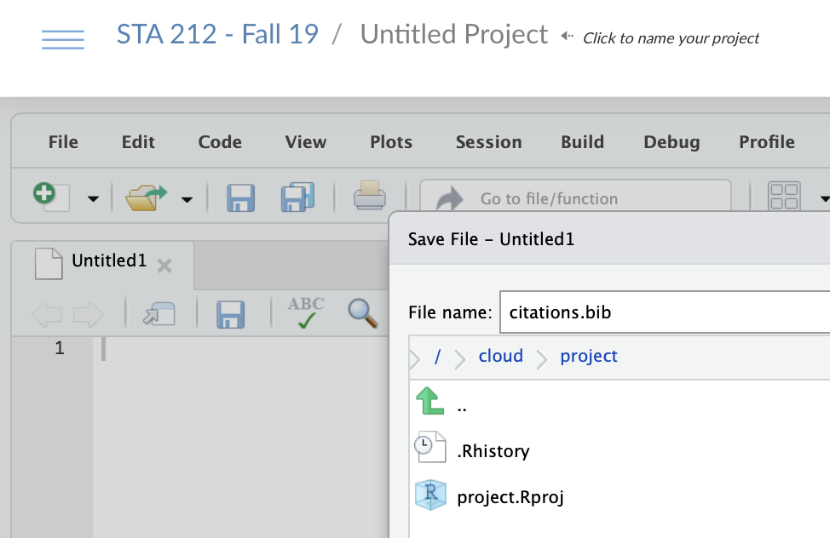Open the hamburger navigation menu
This screenshot has height=538, width=830.
[63, 40]
